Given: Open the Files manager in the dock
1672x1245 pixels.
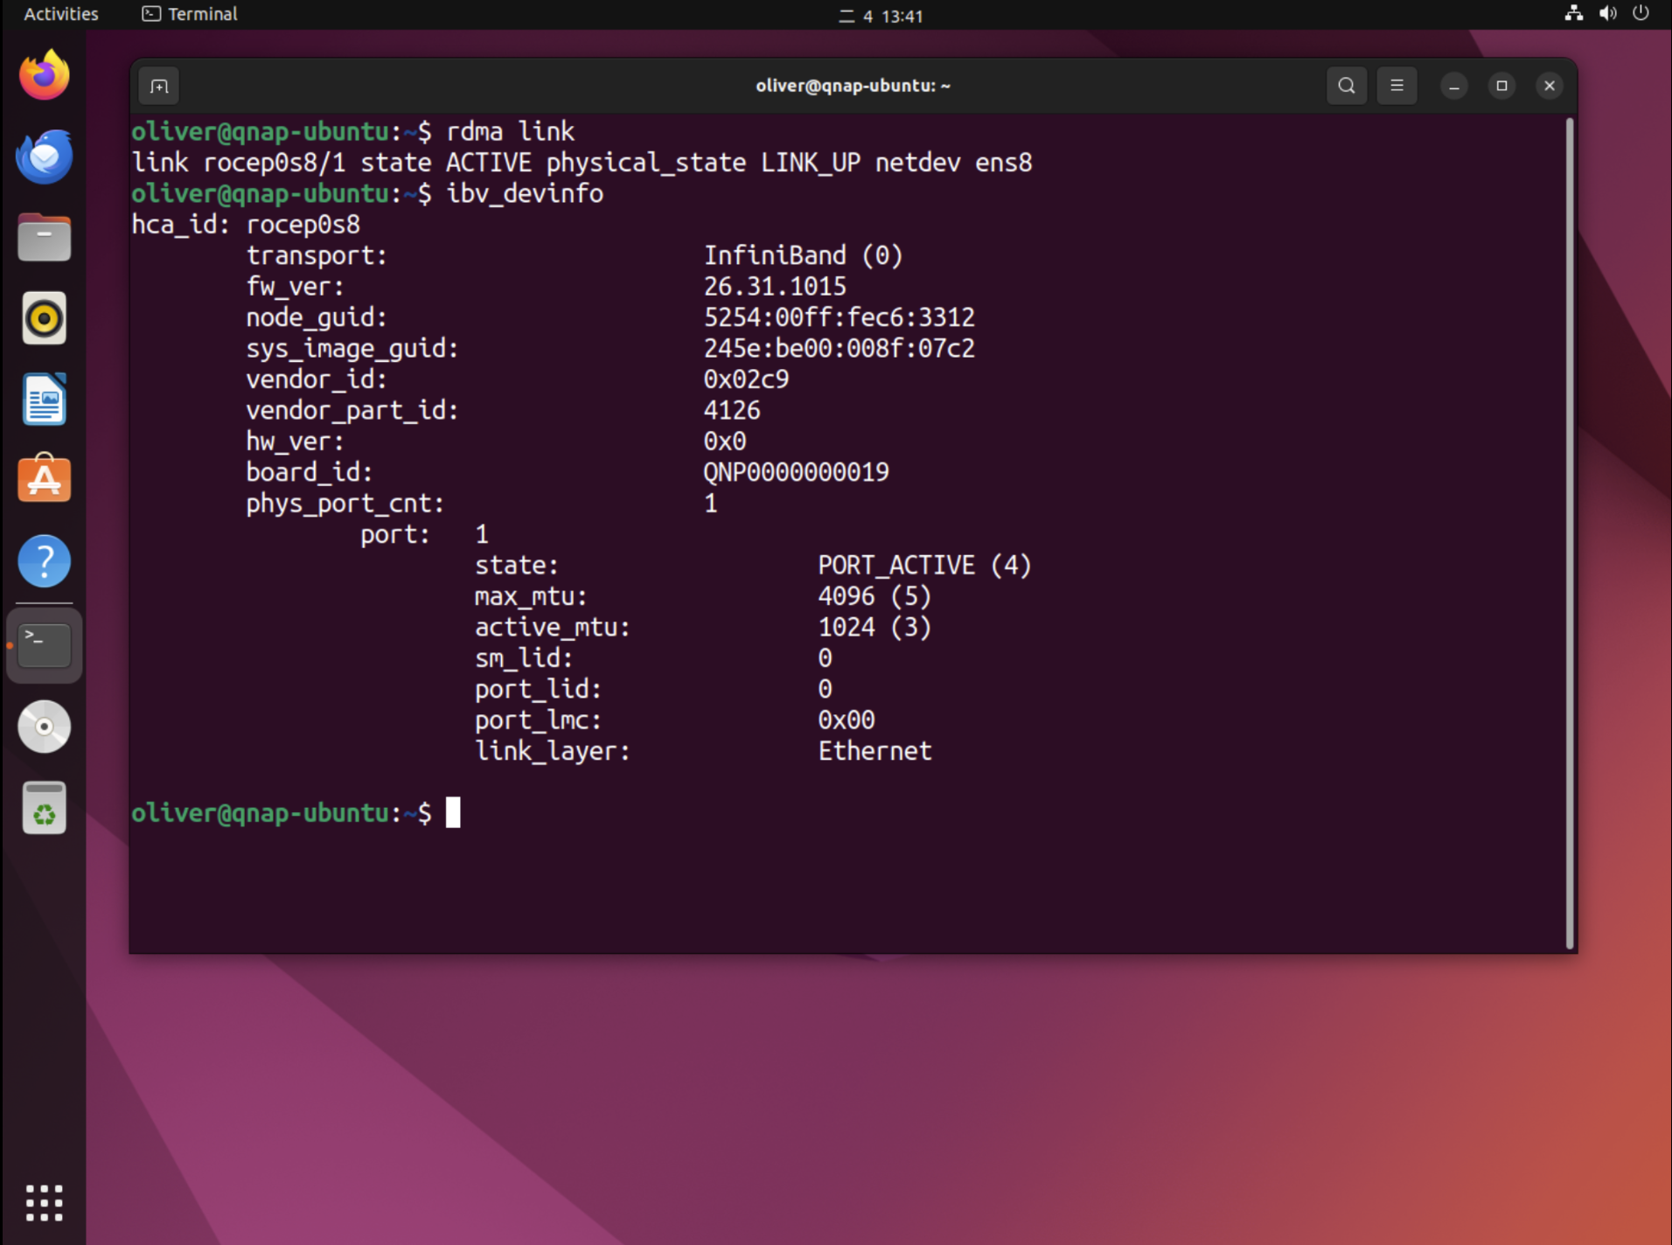Looking at the screenshot, I should click(44, 237).
